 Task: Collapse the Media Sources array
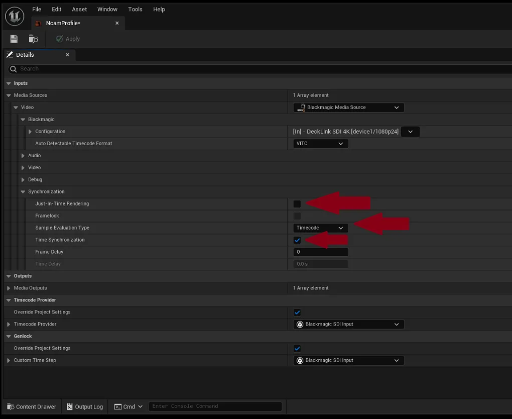click(x=9, y=95)
